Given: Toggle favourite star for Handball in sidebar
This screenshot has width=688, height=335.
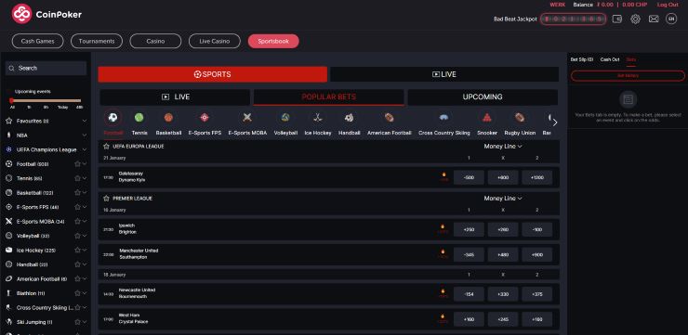Looking at the screenshot, I should tap(78, 264).
